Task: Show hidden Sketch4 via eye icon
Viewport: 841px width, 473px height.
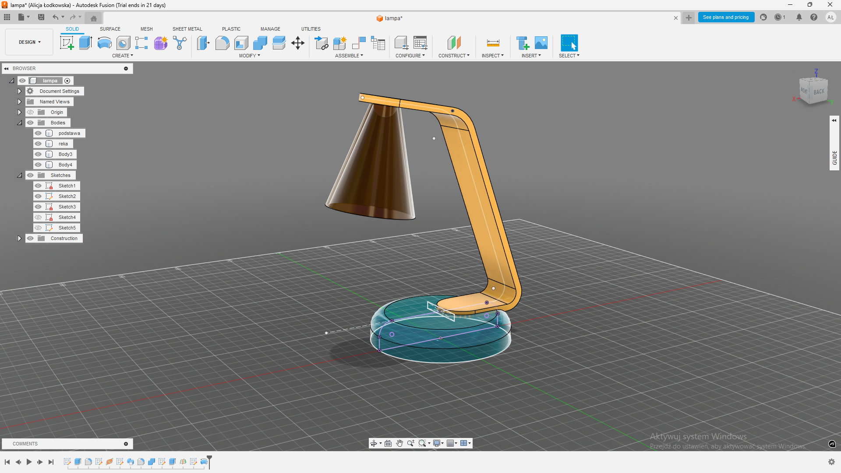Action: pos(38,217)
